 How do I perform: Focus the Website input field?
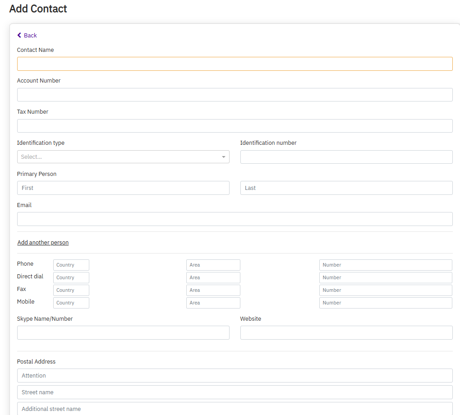pos(346,333)
